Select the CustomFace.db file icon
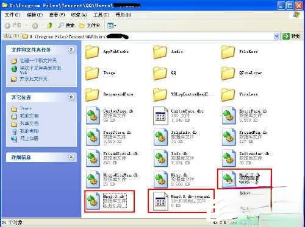305x227 pixels. (x=93, y=116)
